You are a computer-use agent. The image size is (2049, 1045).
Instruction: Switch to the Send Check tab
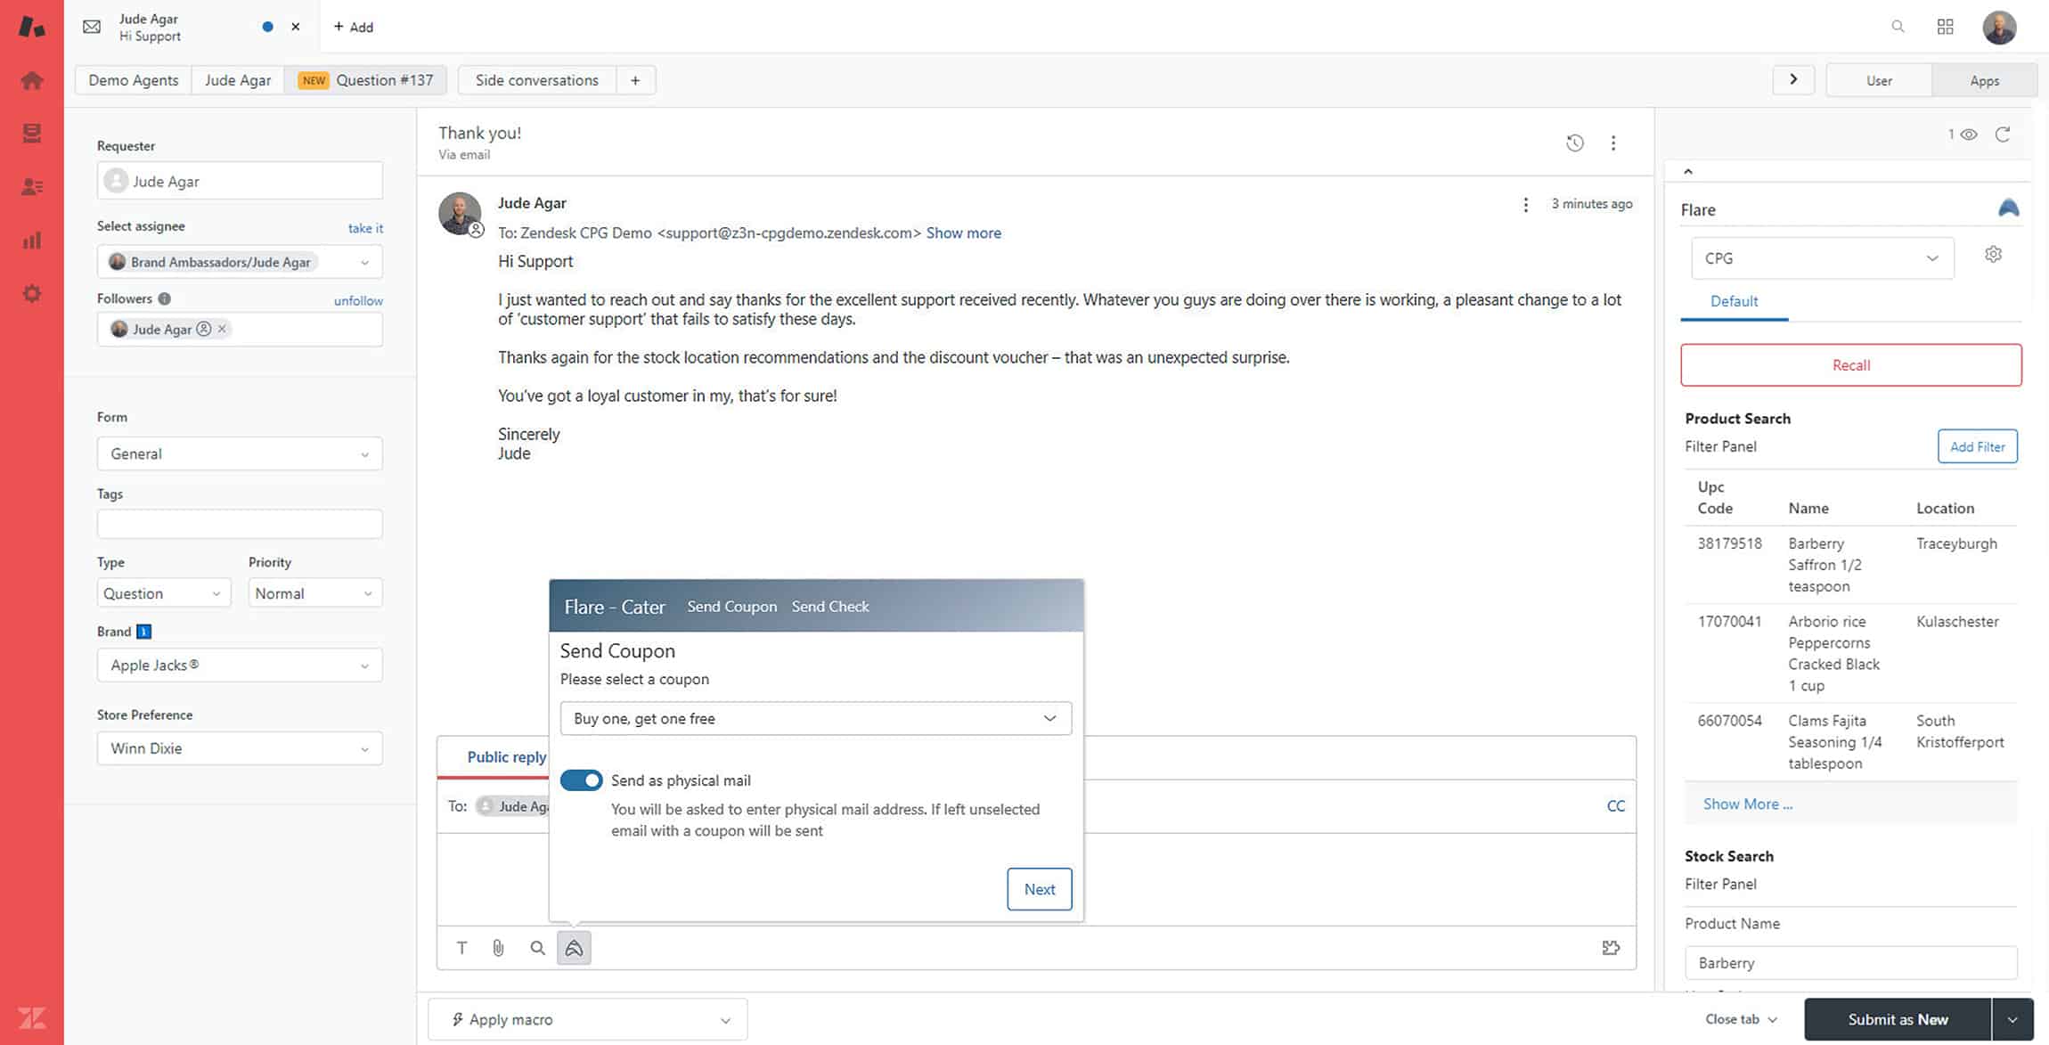coord(830,607)
